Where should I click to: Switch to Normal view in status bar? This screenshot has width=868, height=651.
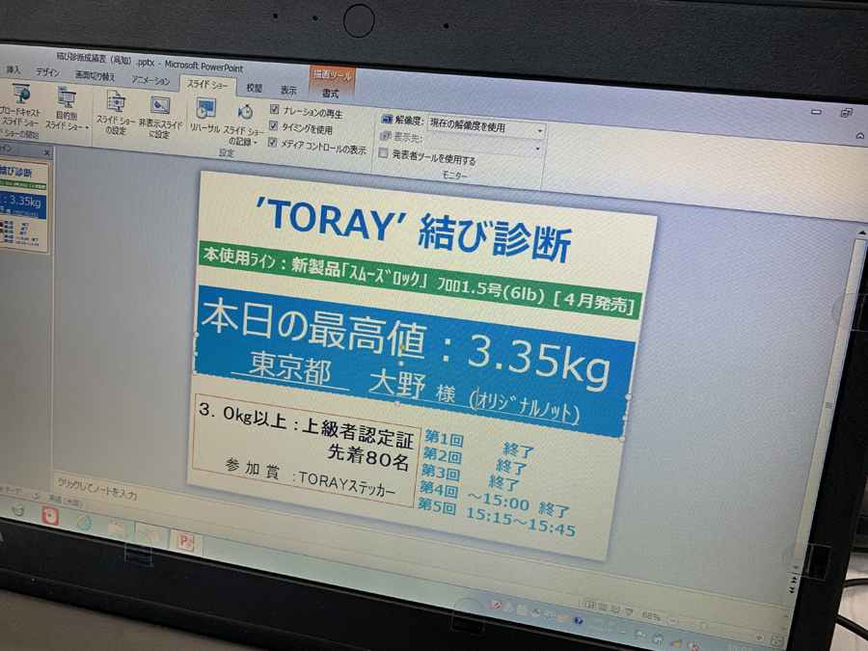[x=589, y=605]
